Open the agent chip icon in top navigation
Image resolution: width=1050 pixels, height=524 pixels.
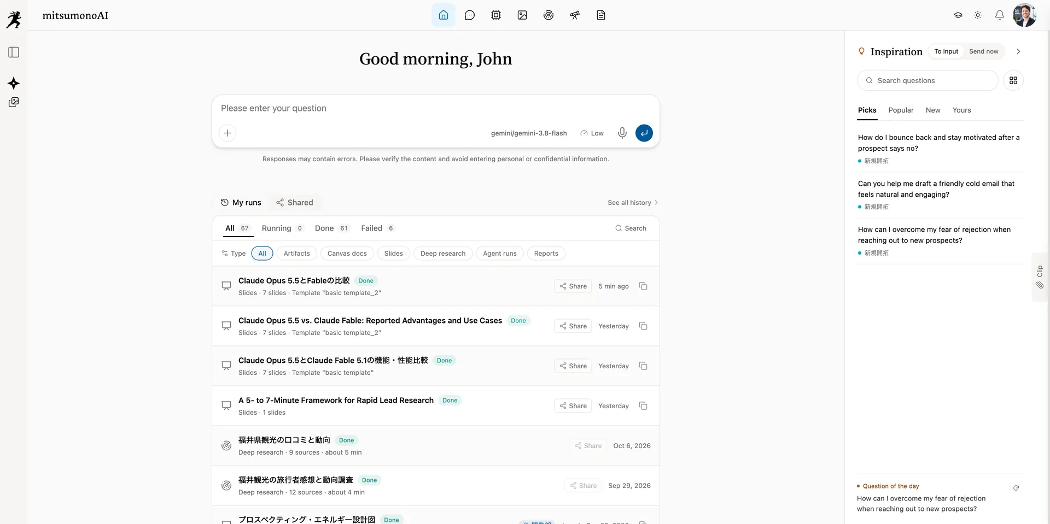[x=496, y=15]
